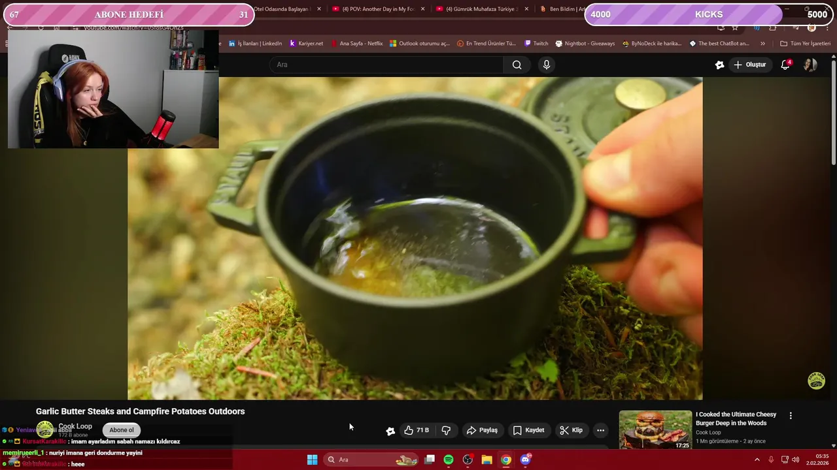Click the Oluştur create button
837x470 pixels.
click(749, 65)
